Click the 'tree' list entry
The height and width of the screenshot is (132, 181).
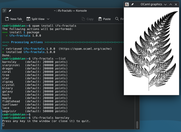[6, 75]
